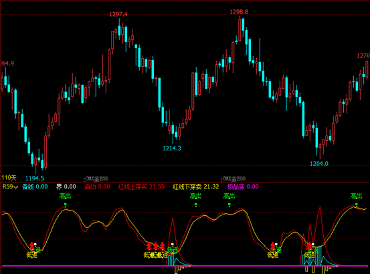This screenshot has height=274, width=370.
Task: Click the 1298.8 peak price label
Action: 239,12
